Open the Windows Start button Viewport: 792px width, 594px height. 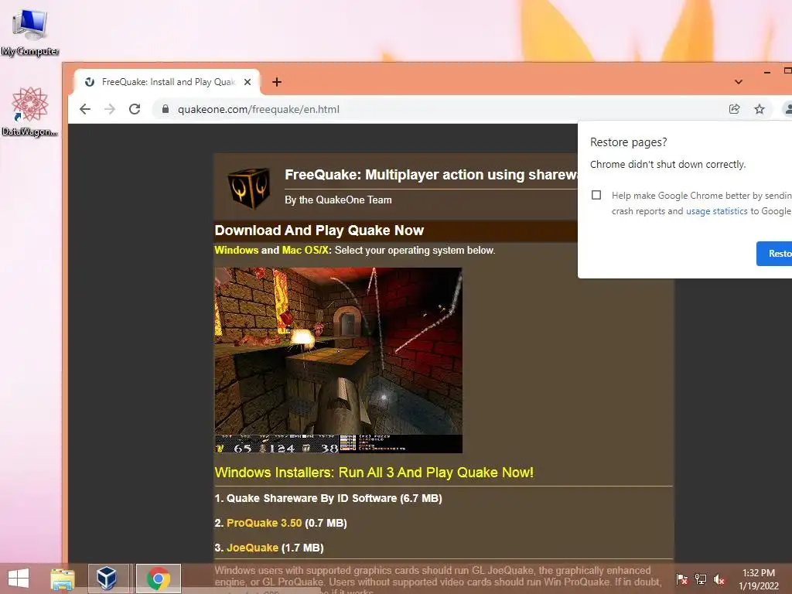point(19,579)
